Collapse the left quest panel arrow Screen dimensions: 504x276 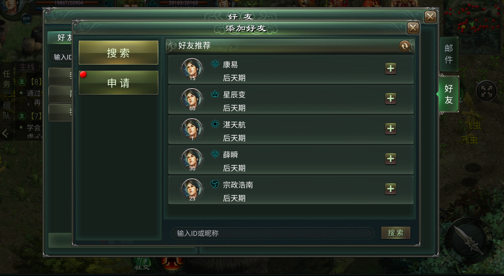(x=5, y=133)
